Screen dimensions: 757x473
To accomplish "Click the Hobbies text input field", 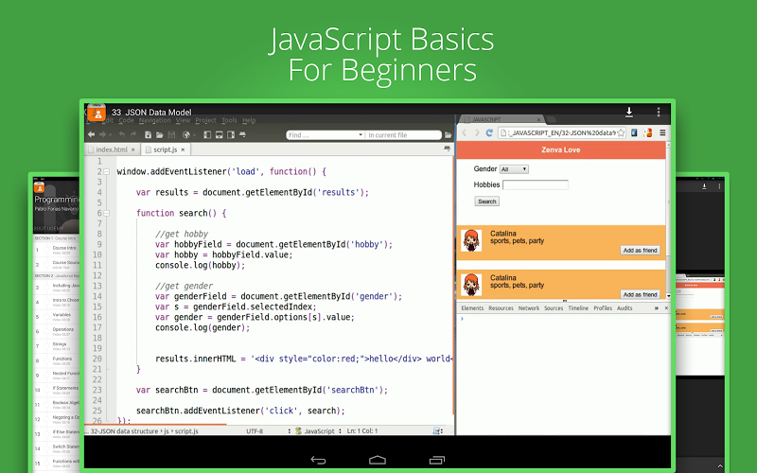I will point(535,185).
